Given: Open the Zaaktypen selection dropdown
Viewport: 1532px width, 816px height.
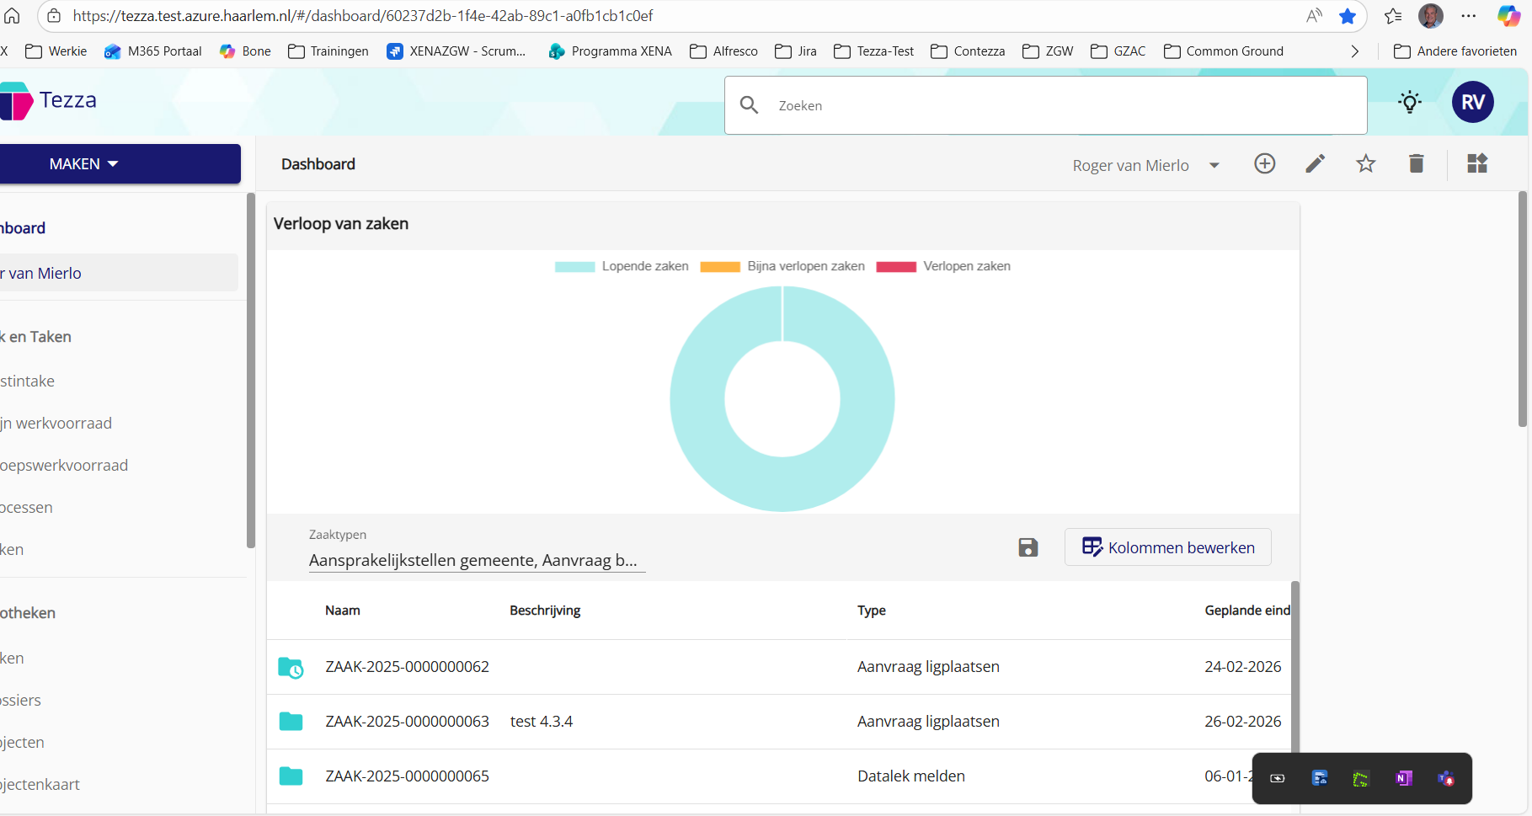Looking at the screenshot, I should point(476,560).
